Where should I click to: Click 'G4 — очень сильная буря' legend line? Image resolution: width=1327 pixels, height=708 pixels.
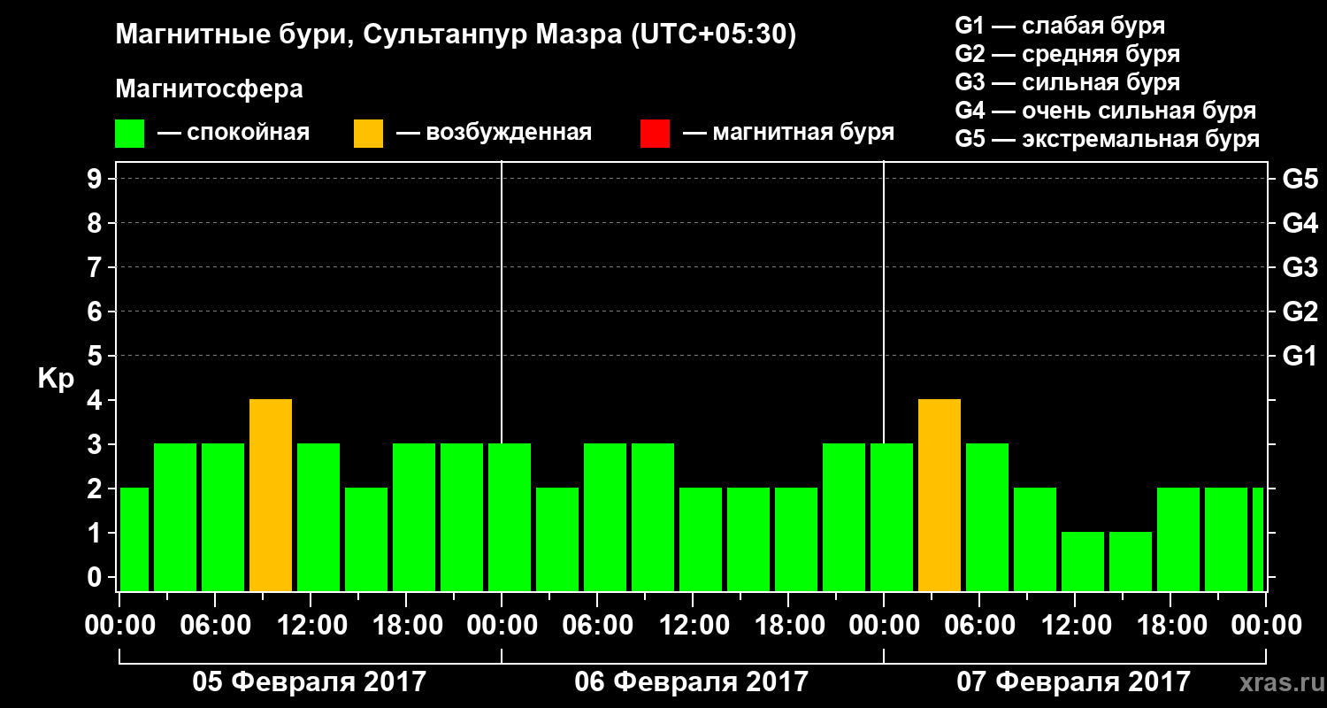(x=1106, y=112)
